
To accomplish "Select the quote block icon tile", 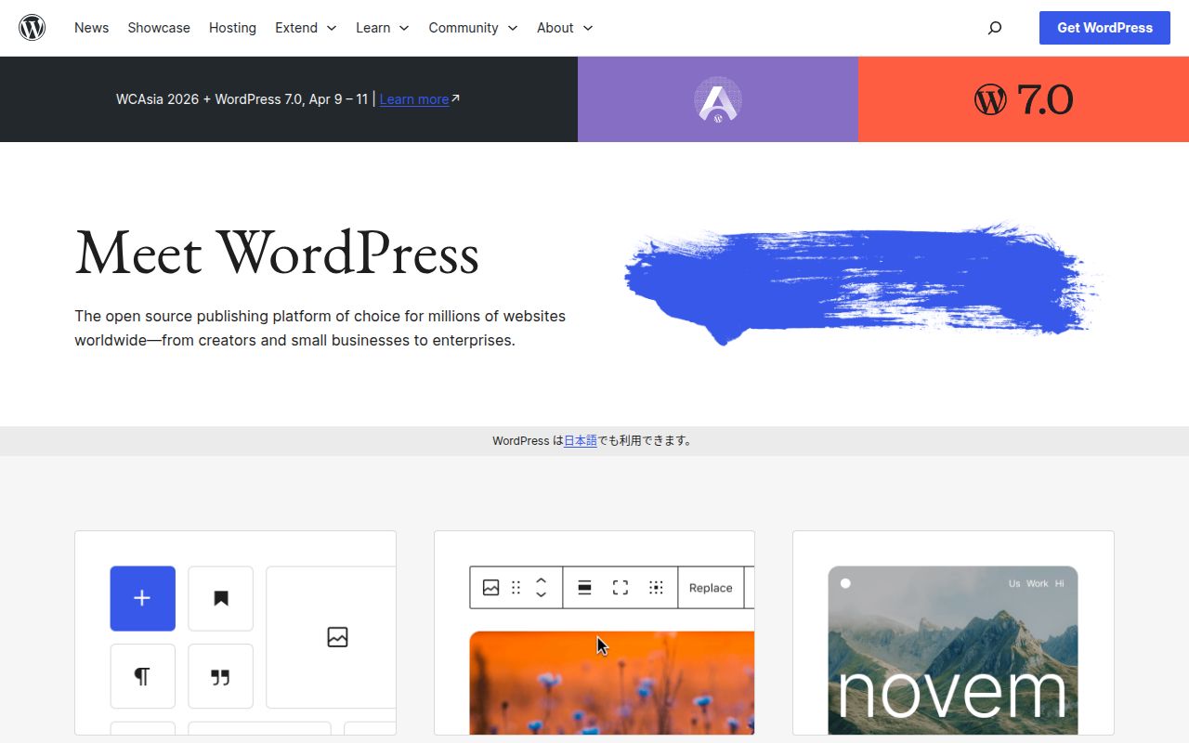I will click(x=221, y=676).
